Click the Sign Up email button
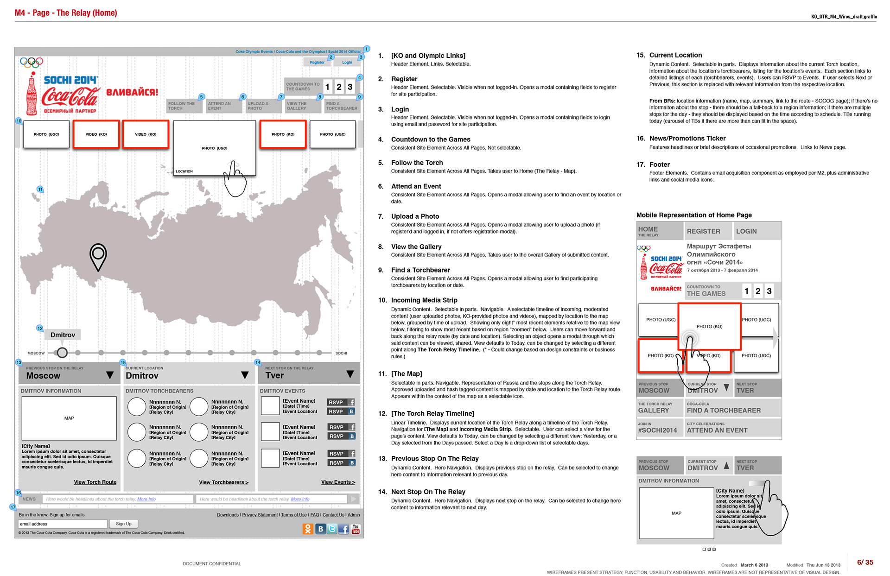This screenshot has width=890, height=576. [x=123, y=524]
